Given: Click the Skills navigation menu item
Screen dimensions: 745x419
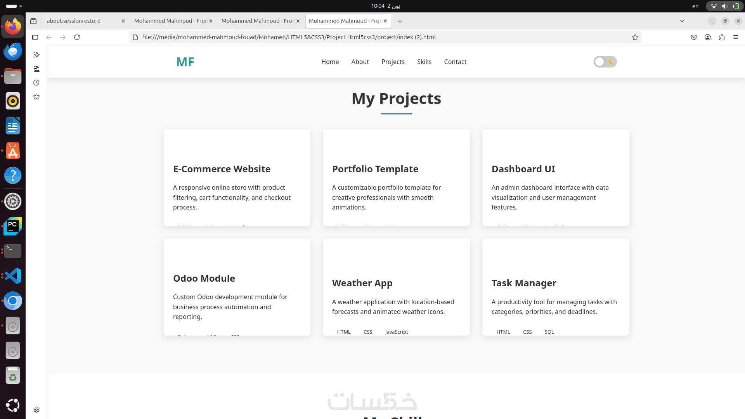Looking at the screenshot, I should tap(424, 62).
